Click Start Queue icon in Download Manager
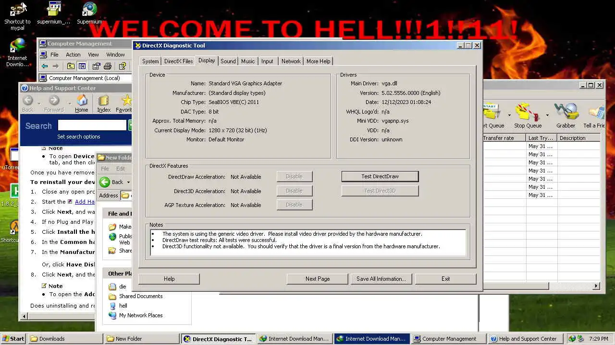Screen dimensions: 615x345 (493, 115)
